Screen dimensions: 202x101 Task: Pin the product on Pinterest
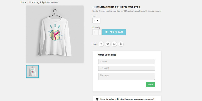pos(121,44)
